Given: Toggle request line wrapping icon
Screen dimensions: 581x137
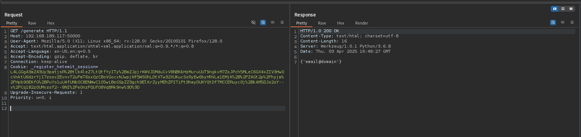Looking at the screenshot, I should (263, 22).
